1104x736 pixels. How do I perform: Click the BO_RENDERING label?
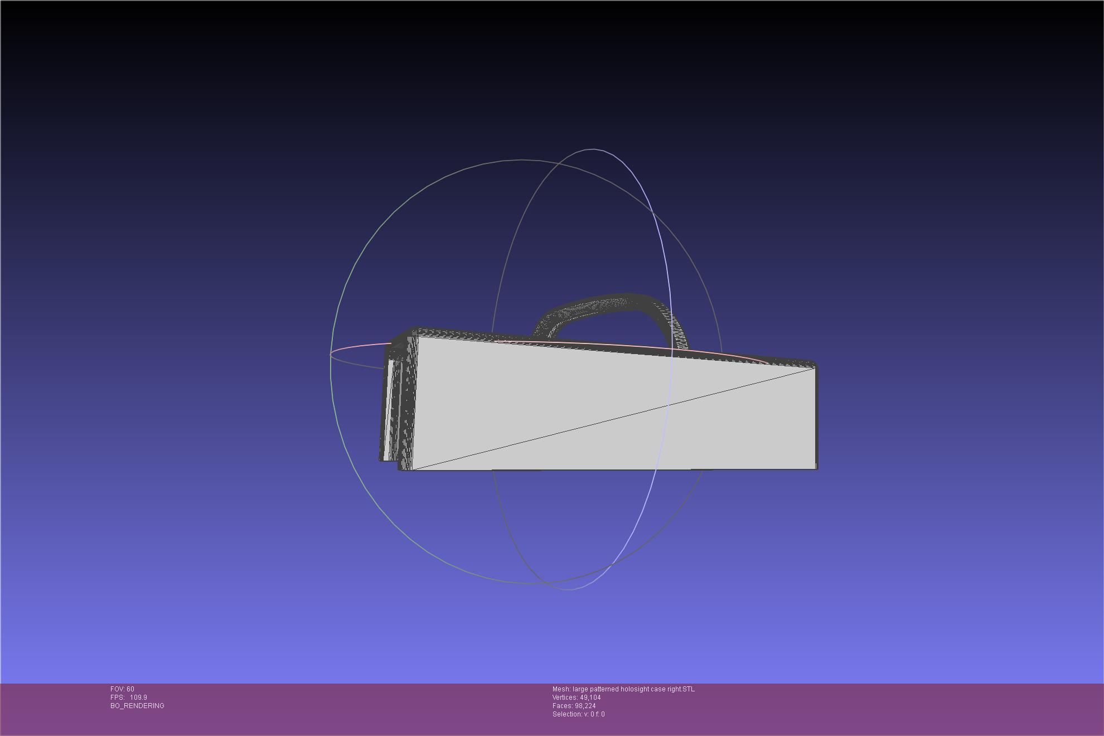coord(137,706)
